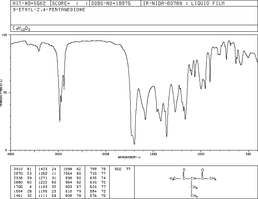
Task: Click the deepest carbonyl peak near 1700
Action: click(135, 144)
